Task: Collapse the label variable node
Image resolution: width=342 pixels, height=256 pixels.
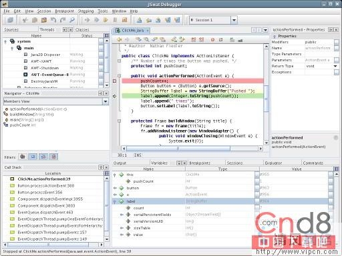Action: [115, 201]
